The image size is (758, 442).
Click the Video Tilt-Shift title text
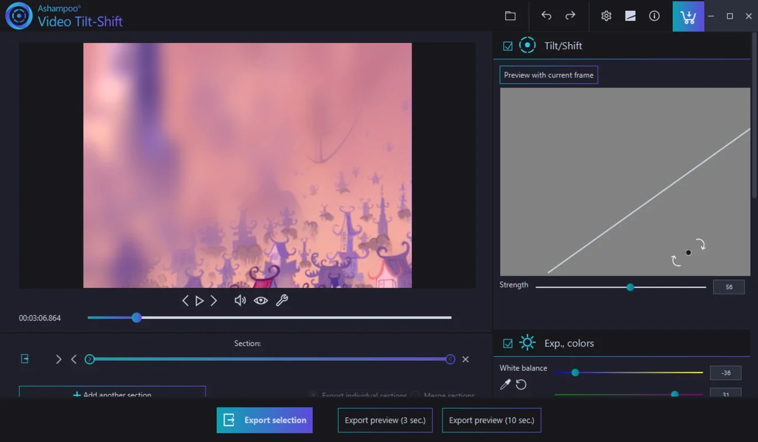[80, 22]
